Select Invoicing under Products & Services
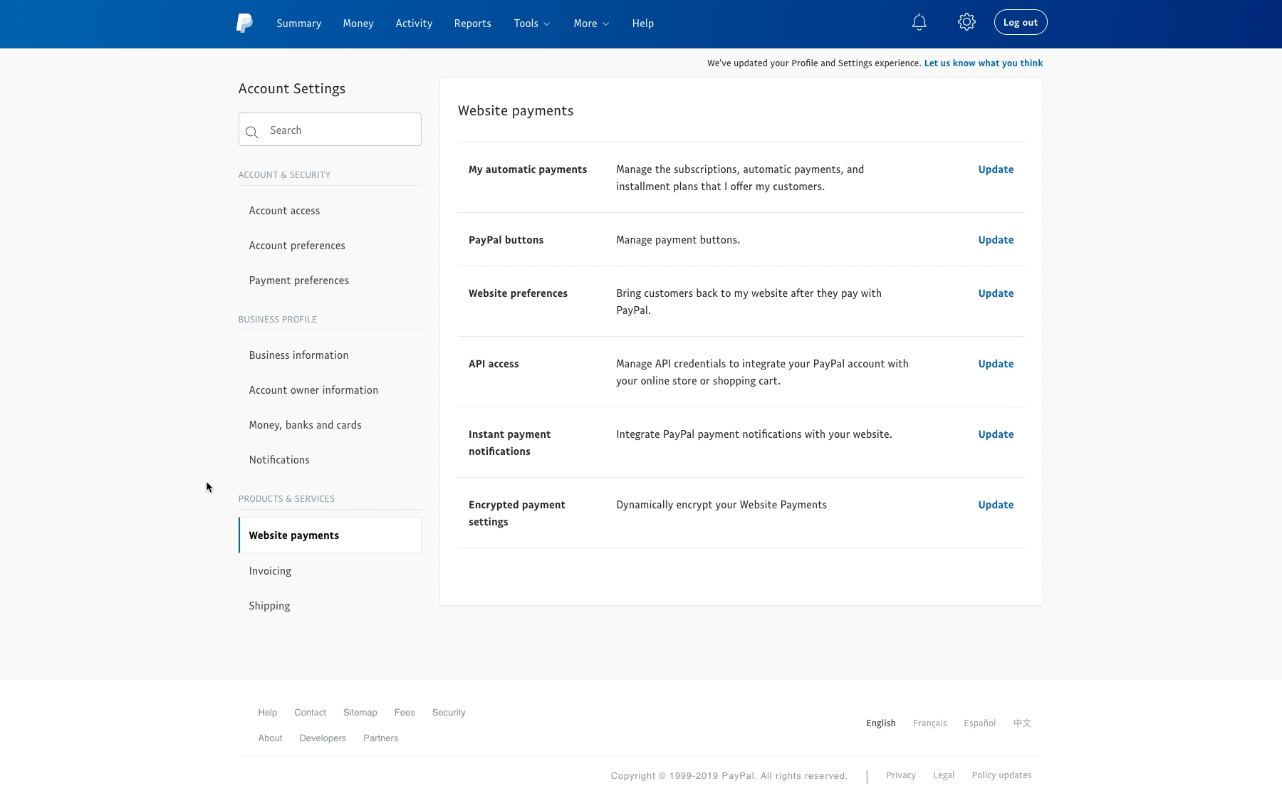The width and height of the screenshot is (1282, 796). (270, 571)
